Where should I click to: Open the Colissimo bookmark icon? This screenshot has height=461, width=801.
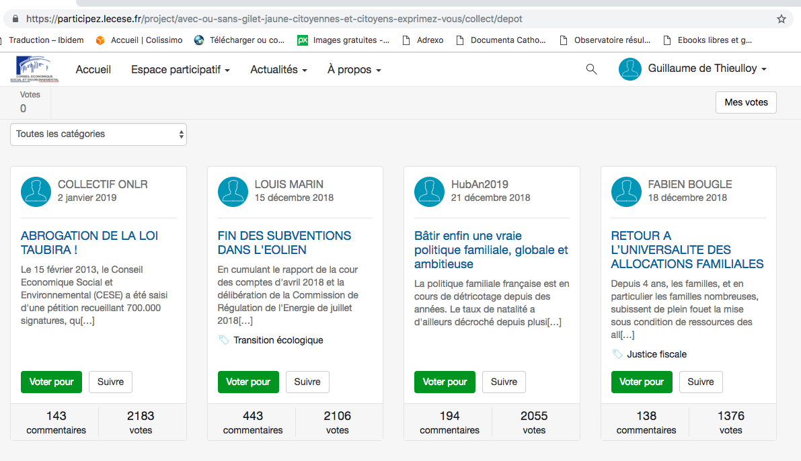pyautogui.click(x=101, y=40)
